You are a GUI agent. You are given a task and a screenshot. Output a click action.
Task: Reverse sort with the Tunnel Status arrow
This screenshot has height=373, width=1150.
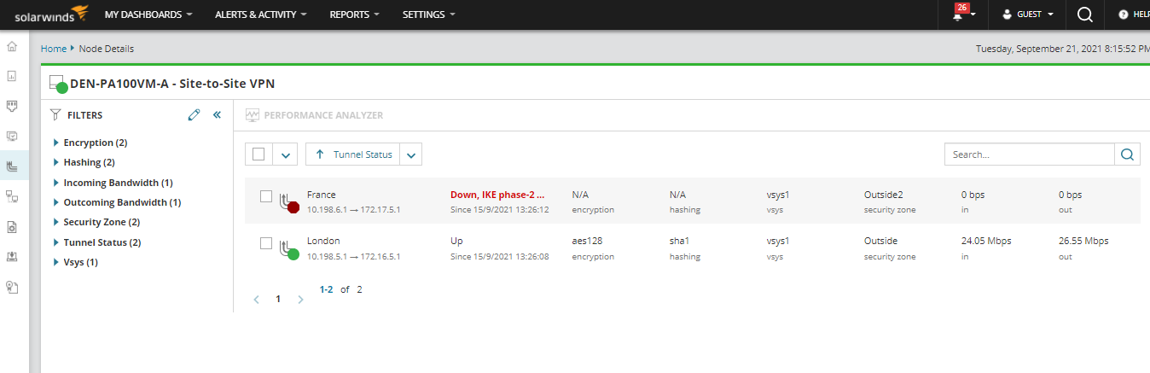[x=320, y=154]
